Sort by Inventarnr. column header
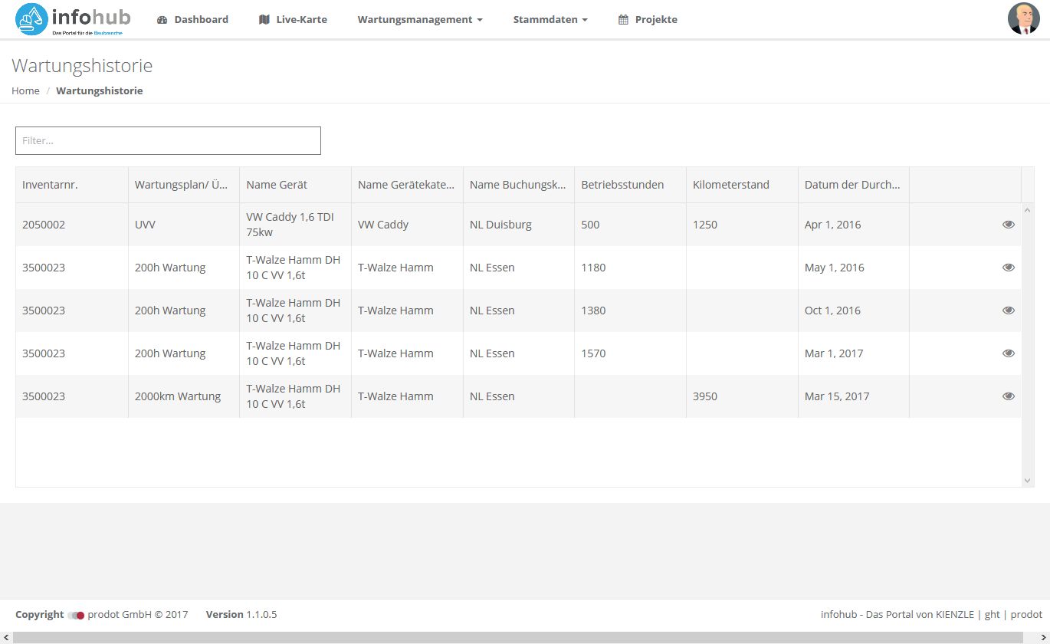The height and width of the screenshot is (644, 1050). tap(51, 185)
